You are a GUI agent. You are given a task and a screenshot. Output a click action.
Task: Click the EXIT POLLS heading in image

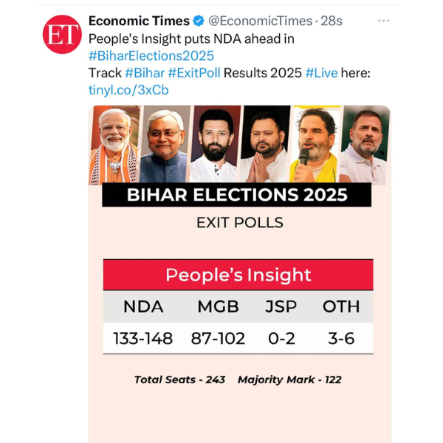238,222
